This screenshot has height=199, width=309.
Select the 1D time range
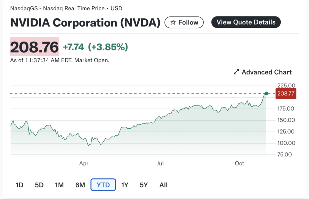pos(19,185)
